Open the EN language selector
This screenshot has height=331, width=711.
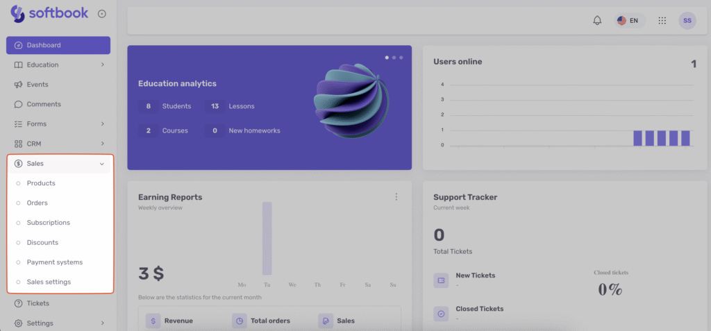coord(629,20)
